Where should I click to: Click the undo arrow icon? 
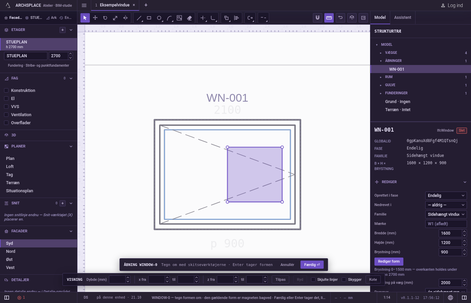click(340, 18)
